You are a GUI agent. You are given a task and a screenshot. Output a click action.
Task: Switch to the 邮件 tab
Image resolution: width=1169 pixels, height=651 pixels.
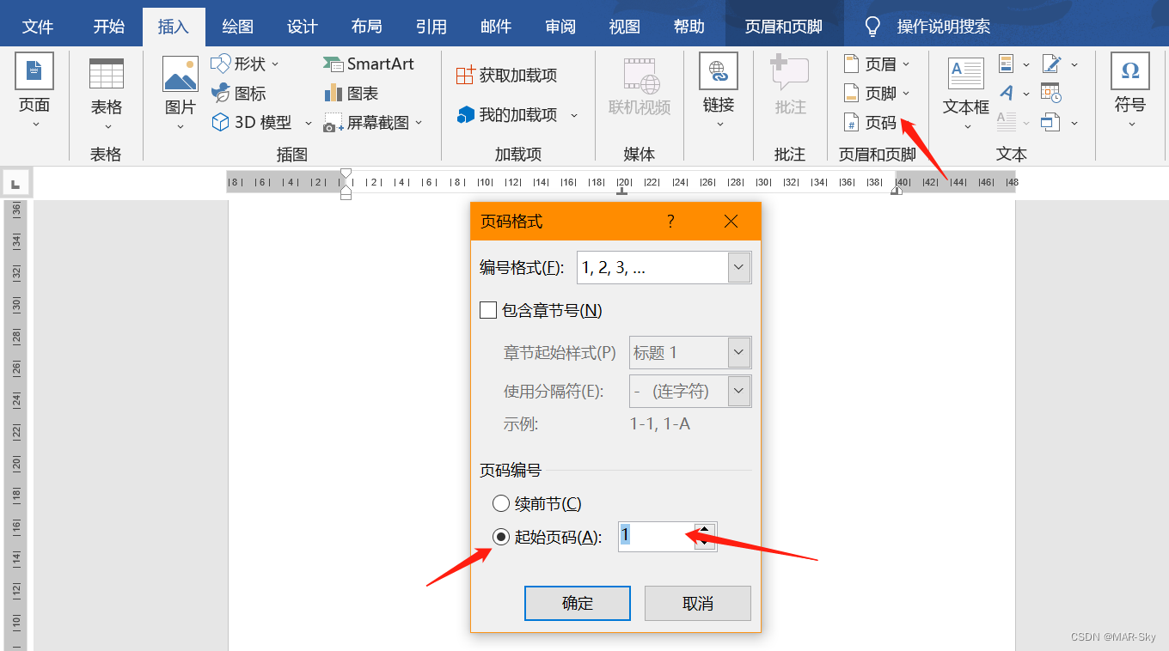pyautogui.click(x=496, y=27)
